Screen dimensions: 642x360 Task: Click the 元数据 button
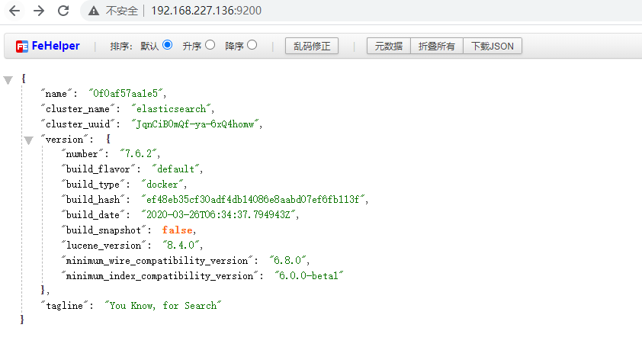(389, 46)
